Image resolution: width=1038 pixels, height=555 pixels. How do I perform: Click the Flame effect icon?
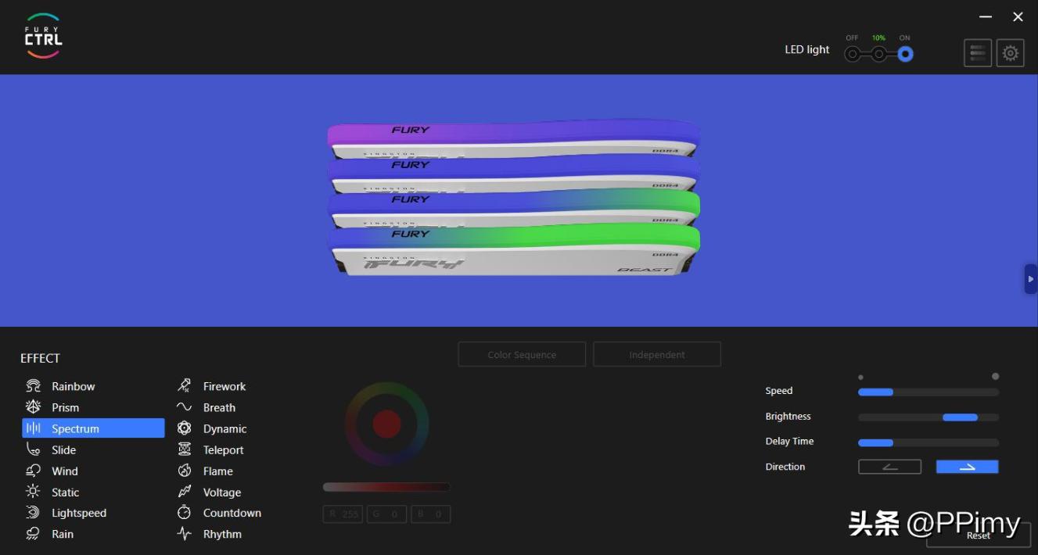tap(184, 471)
